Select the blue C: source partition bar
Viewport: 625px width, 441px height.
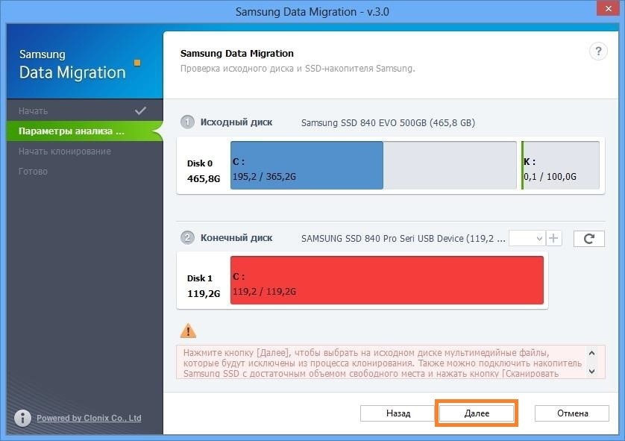point(307,166)
